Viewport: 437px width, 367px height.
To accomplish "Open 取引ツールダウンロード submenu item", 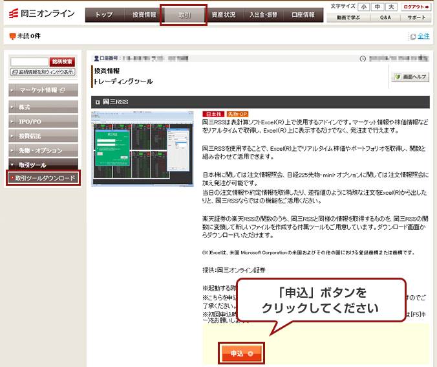I will (43, 178).
